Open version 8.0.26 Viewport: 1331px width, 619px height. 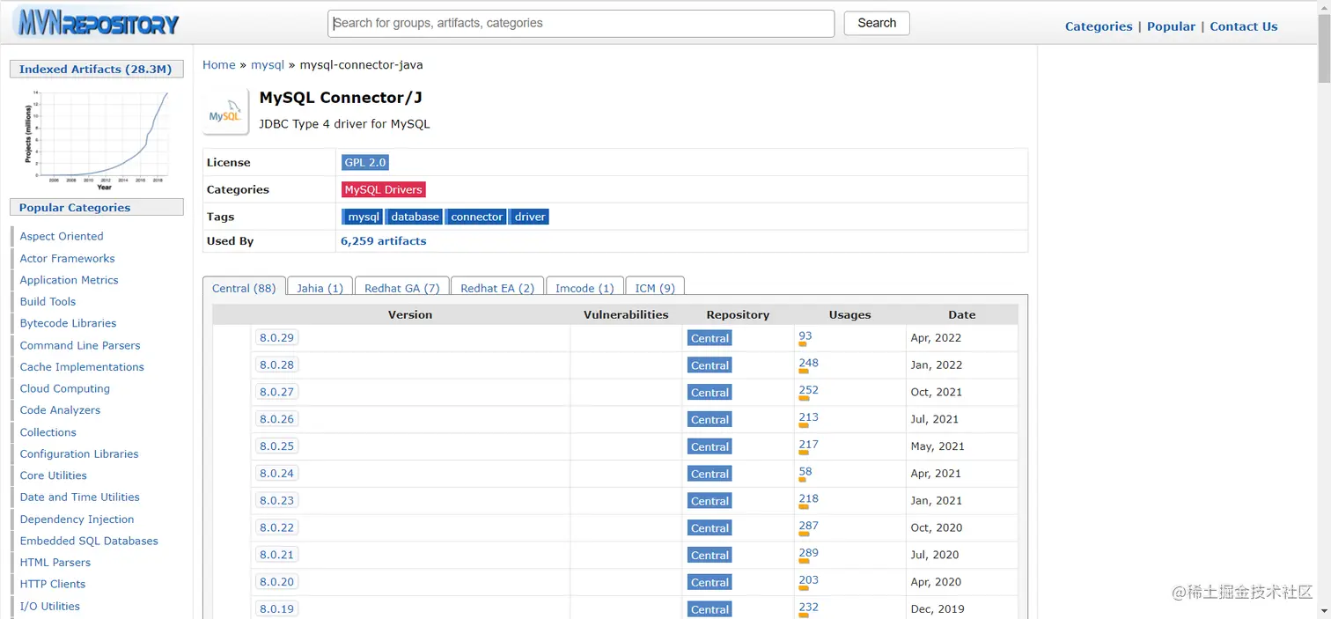tap(276, 419)
